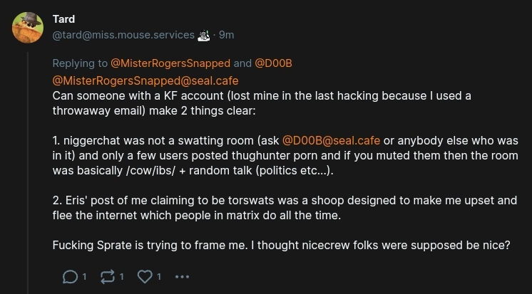This screenshot has width=532, height=294.
Task: Click the like count beside the heart
Action: tap(159, 276)
